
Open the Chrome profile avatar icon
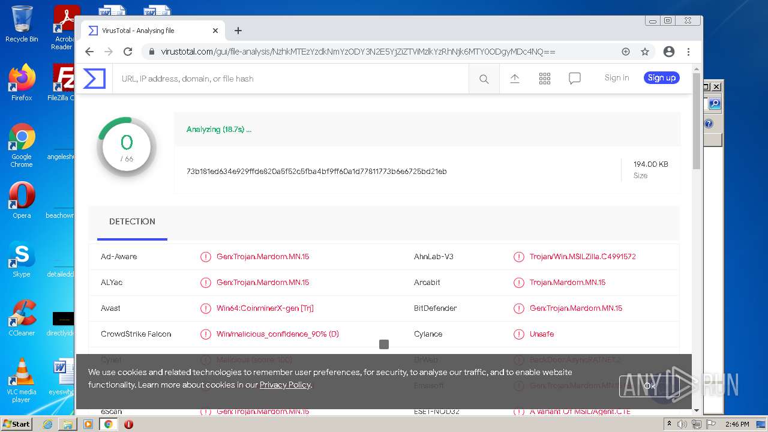coord(669,52)
